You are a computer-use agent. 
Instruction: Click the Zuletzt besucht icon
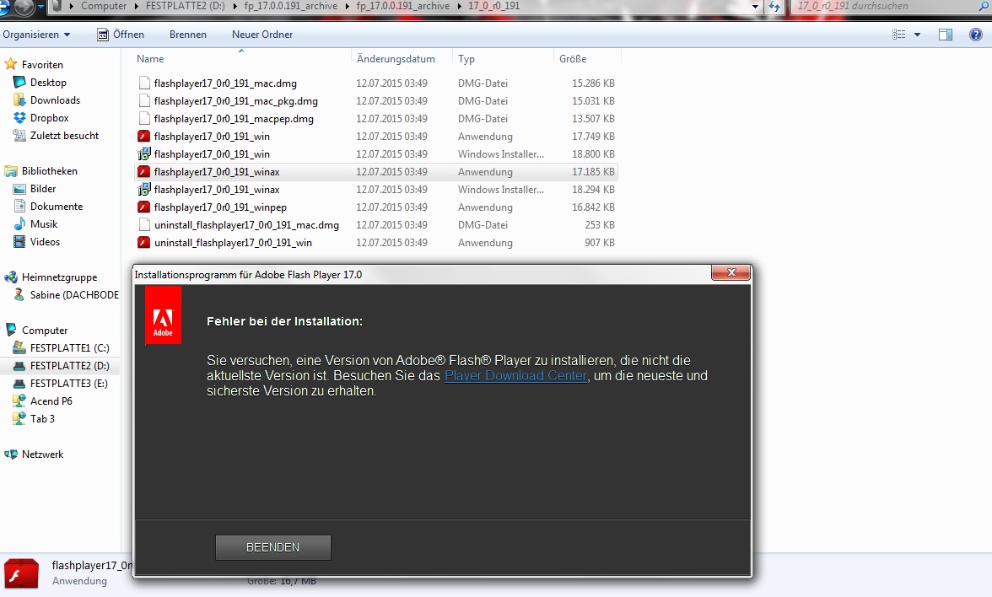tap(19, 135)
